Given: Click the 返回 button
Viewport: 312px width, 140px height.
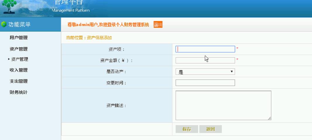Looking at the screenshot, I should point(210,129).
